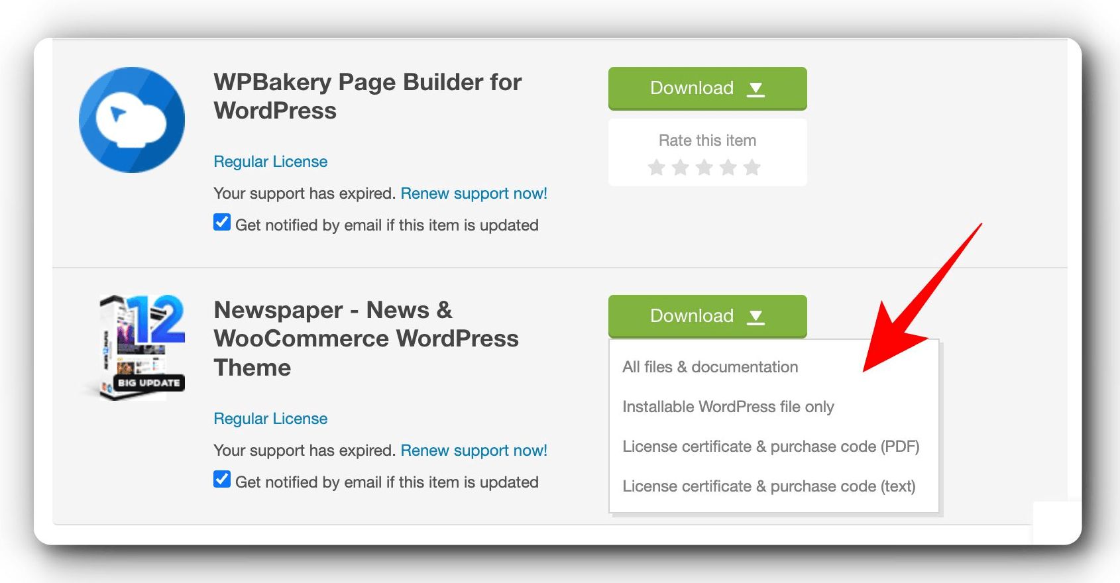The image size is (1120, 583).
Task: Click the WPBakery blue cloud logo
Action: pyautogui.click(x=132, y=120)
